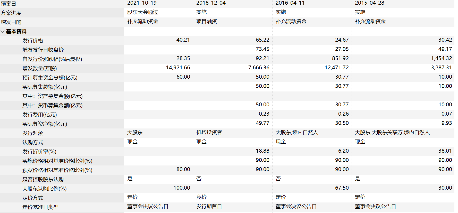Click the 竞价 pricing method cell
Image resolution: width=458 pixels, height=213 pixels.
201,197
